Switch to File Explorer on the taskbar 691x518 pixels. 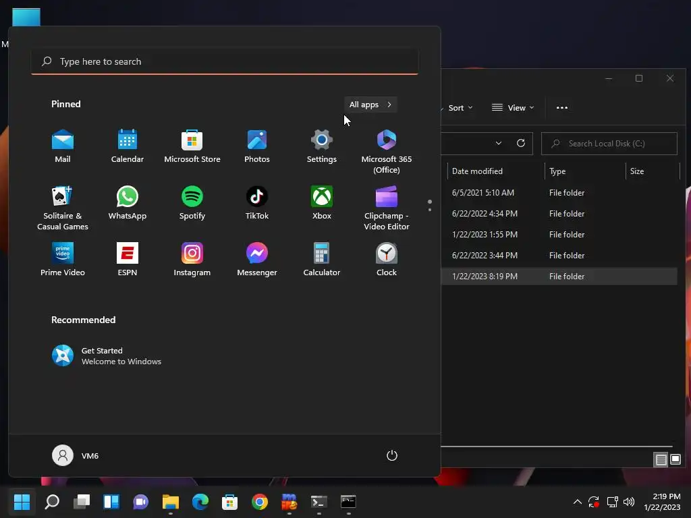(x=171, y=501)
